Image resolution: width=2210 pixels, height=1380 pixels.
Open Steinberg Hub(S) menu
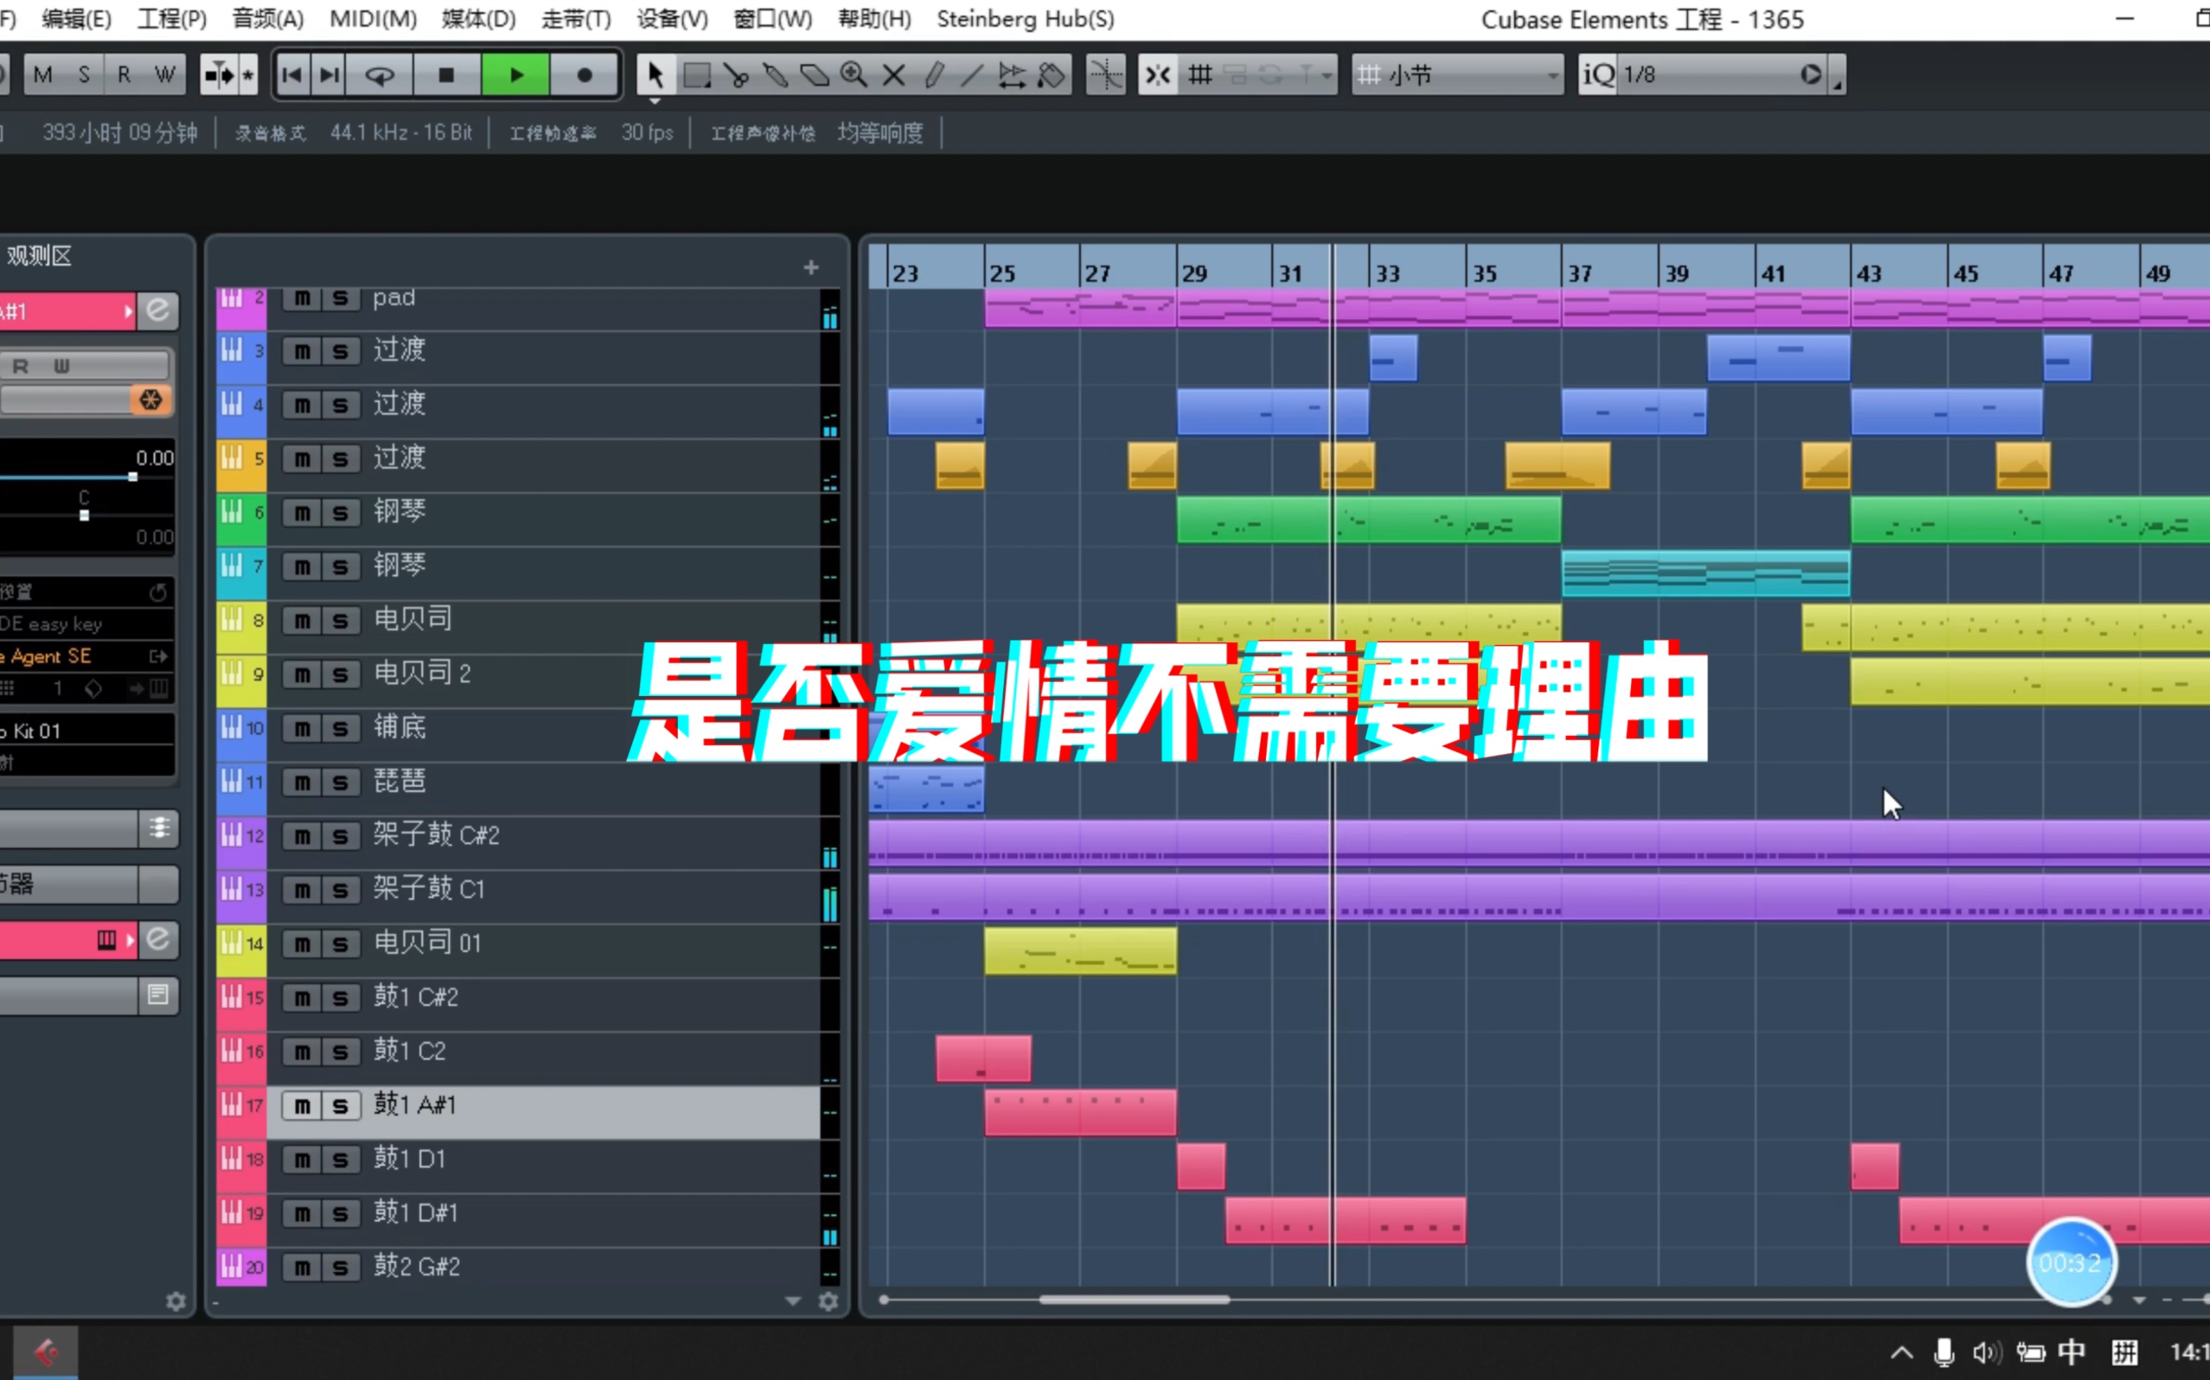[1025, 19]
